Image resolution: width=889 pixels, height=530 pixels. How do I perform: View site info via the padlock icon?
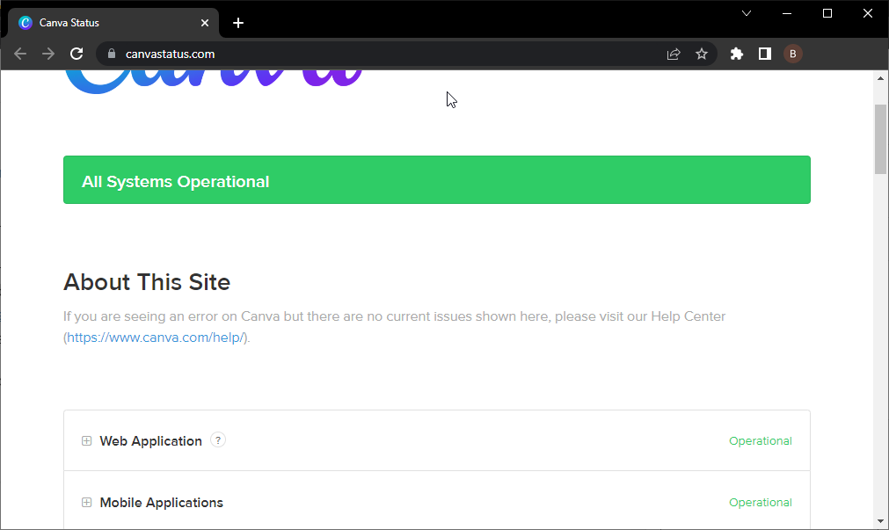112,54
